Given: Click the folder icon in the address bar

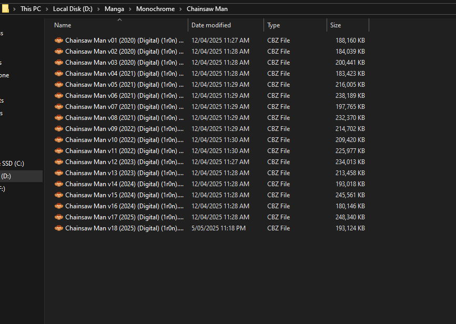Looking at the screenshot, I should (5, 9).
